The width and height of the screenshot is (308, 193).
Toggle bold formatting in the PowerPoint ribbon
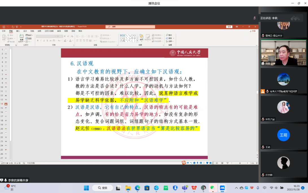point(38,41)
